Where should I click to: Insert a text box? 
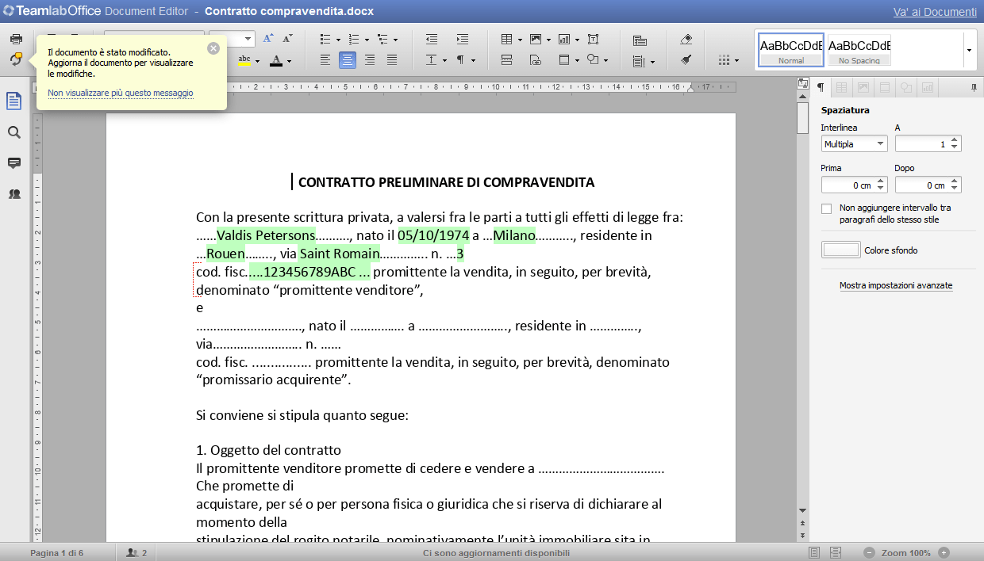click(593, 39)
